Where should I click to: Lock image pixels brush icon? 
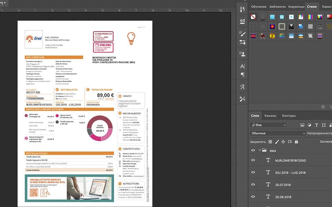click(277, 142)
